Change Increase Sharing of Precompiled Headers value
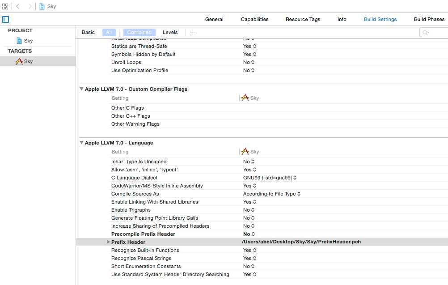This screenshot has height=285, width=448. pos(249,226)
